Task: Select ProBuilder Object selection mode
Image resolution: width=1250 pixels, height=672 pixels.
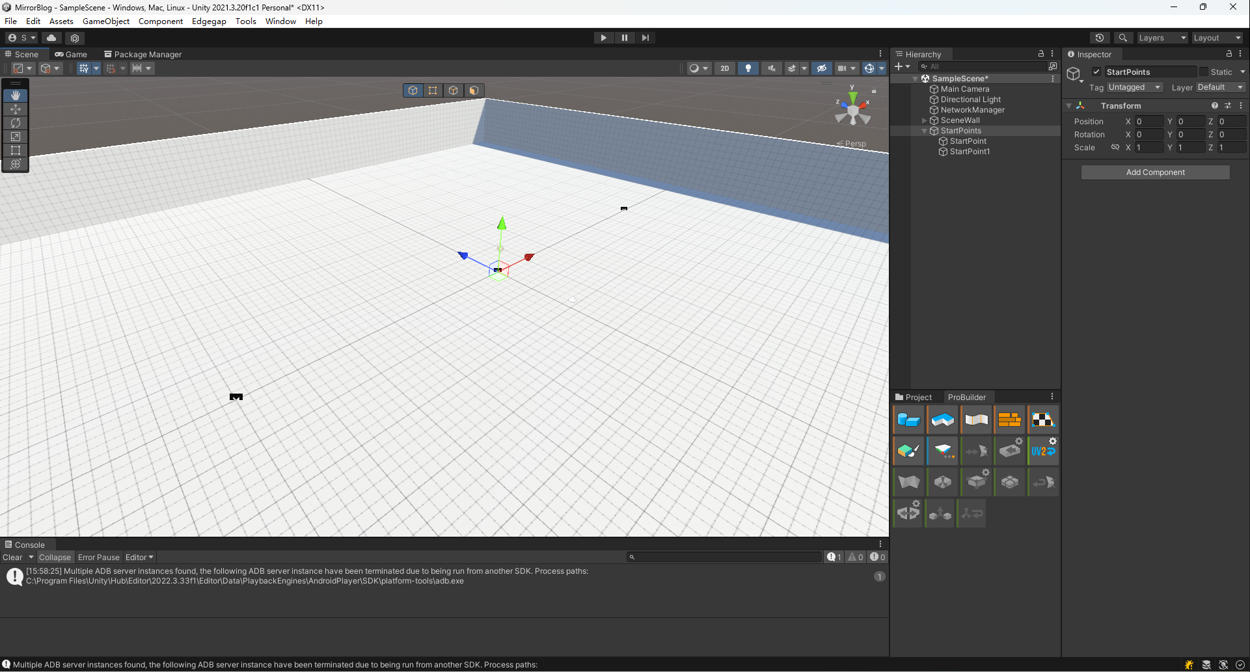Action: (x=413, y=90)
